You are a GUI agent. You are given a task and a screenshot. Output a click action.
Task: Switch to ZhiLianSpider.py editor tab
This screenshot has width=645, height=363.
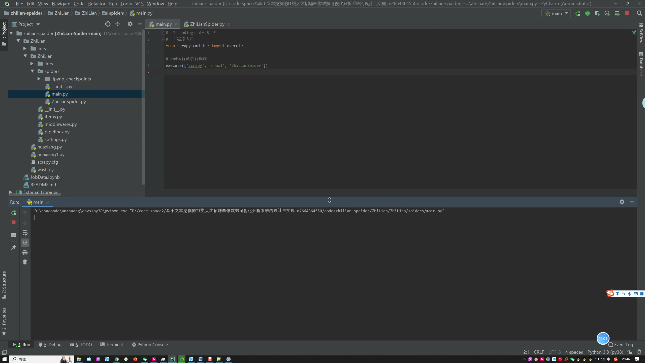point(207,24)
